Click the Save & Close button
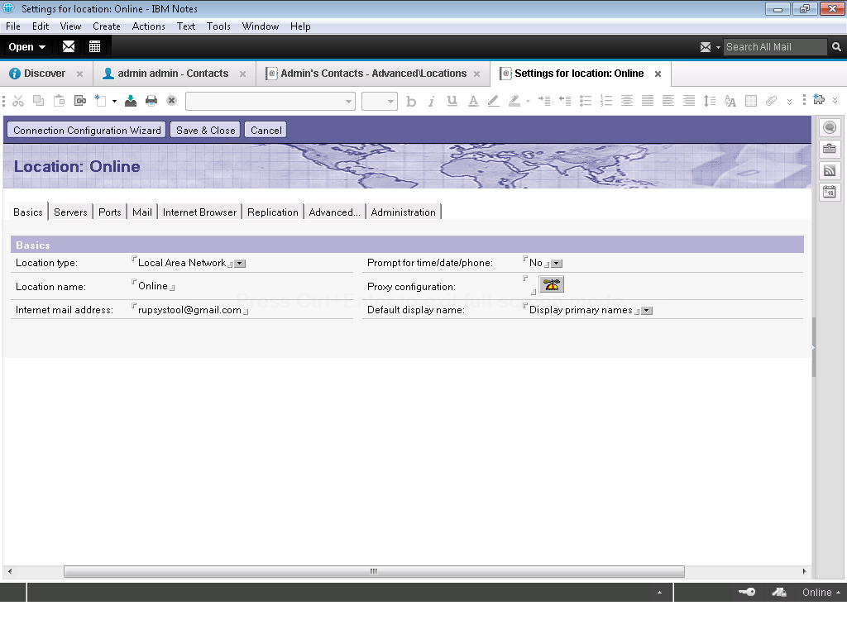The image size is (847, 634). [x=205, y=130]
